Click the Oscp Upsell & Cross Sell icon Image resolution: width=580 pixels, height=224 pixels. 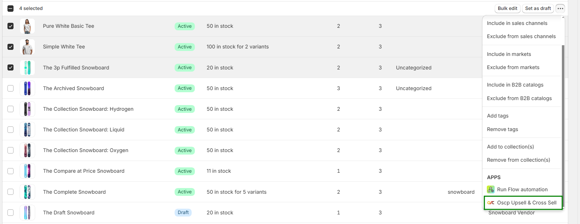coord(491,203)
